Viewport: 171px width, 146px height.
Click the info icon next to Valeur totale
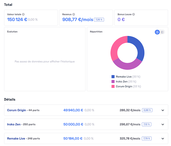pyautogui.click(x=23, y=14)
